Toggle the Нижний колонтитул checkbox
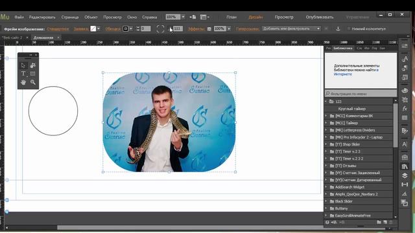Viewport: 415px width, 233px height. pyautogui.click(x=349, y=28)
